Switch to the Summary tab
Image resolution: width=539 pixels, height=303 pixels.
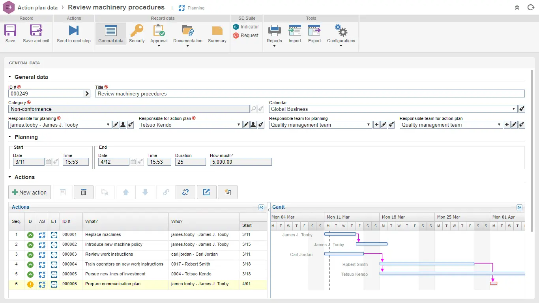[217, 33]
